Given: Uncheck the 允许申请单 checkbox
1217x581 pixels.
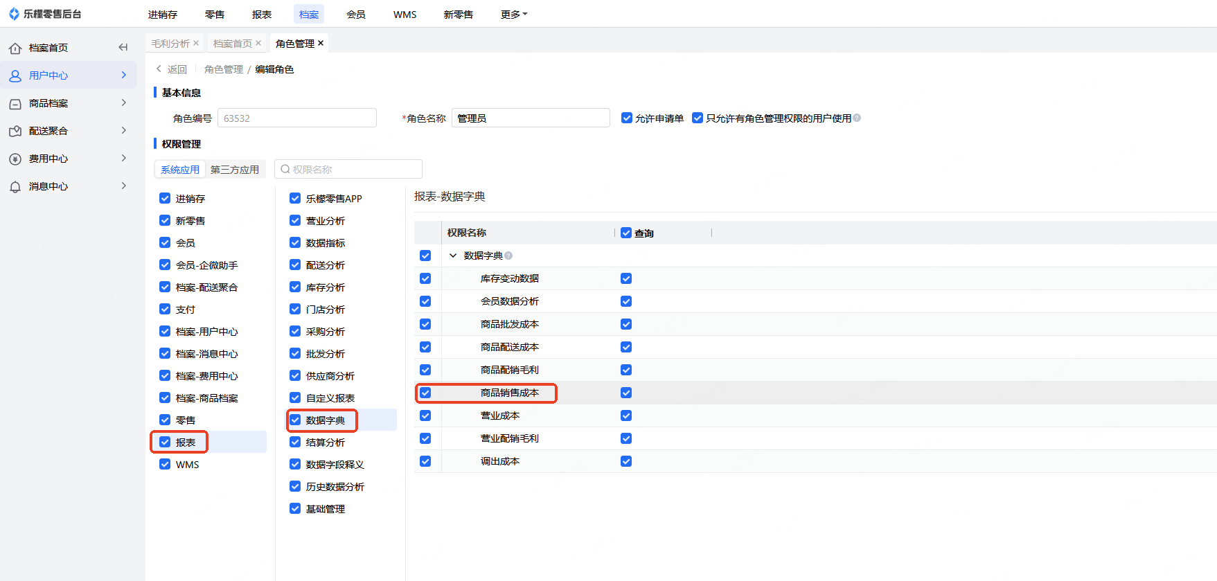Looking at the screenshot, I should coord(627,118).
